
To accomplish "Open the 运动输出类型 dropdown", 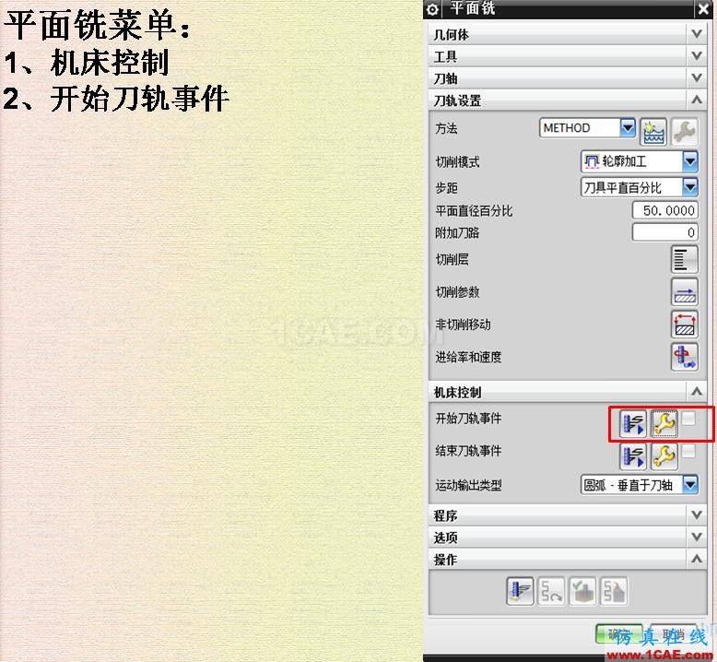I will pos(690,484).
